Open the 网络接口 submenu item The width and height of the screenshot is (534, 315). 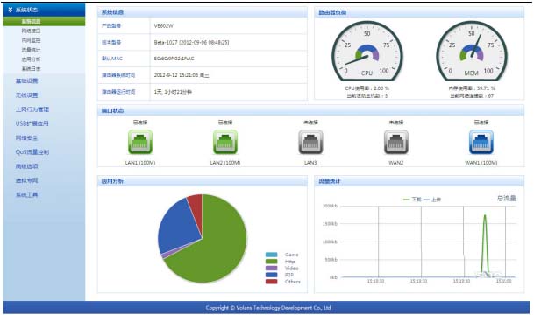coord(31,31)
